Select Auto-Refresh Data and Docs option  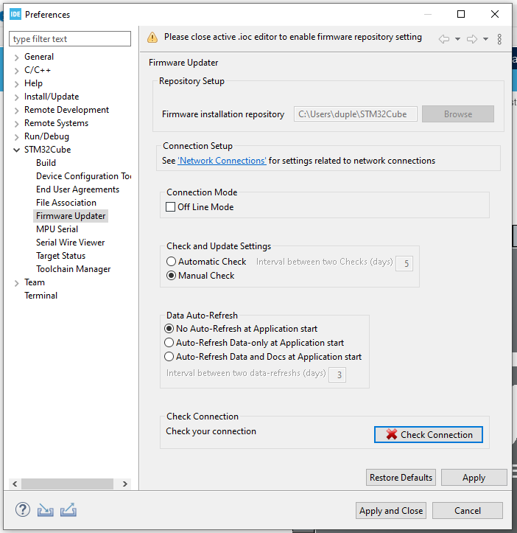coord(169,357)
